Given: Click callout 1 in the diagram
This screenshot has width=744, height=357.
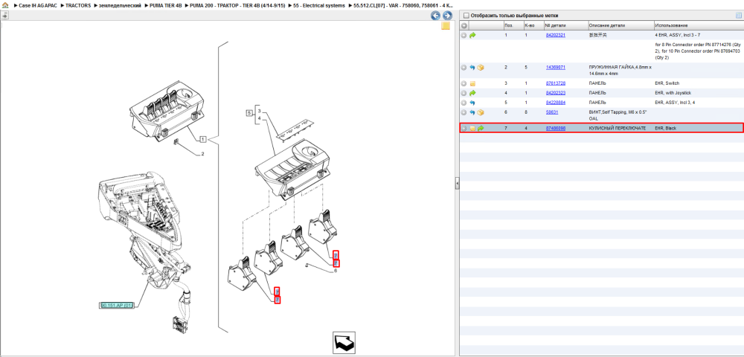Looking at the screenshot, I should pyautogui.click(x=202, y=139).
